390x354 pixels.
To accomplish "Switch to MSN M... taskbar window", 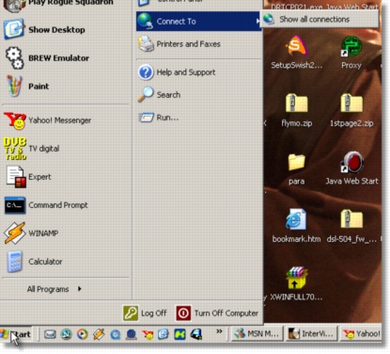I will [x=257, y=334].
